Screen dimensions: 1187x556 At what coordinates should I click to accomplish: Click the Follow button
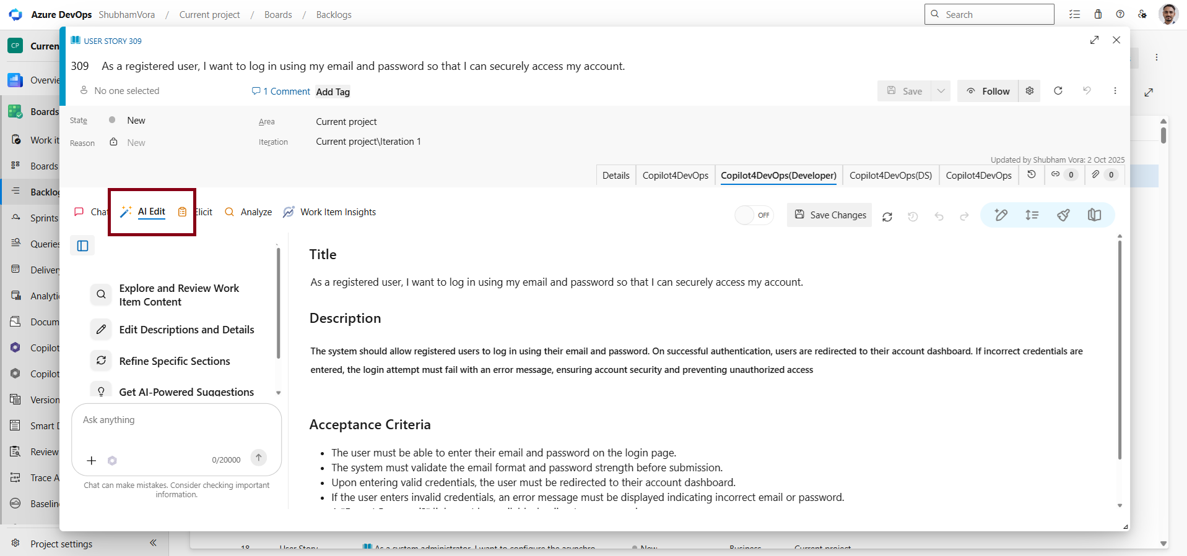988,91
